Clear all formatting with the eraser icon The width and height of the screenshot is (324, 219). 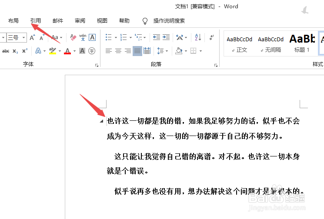pyautogui.click(x=73, y=37)
